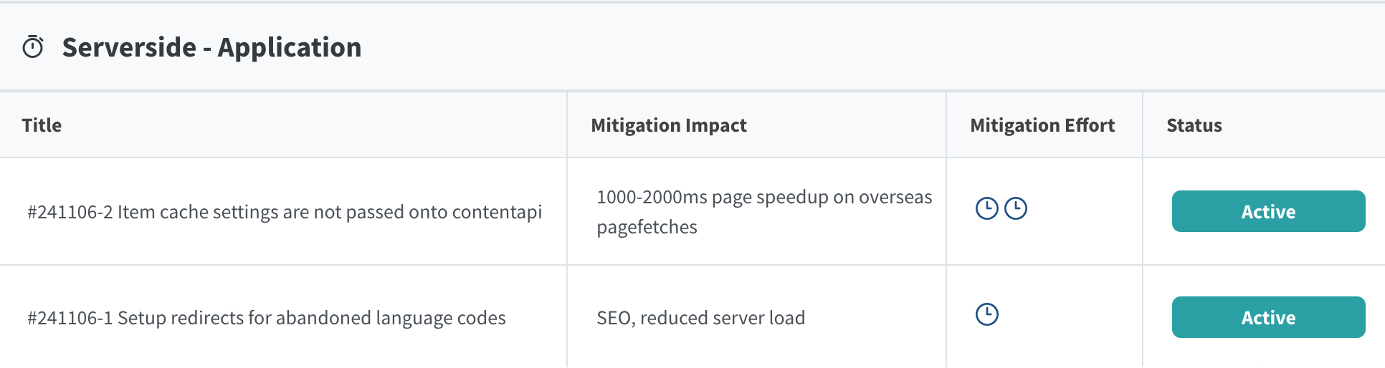The height and width of the screenshot is (368, 1385).
Task: Click the 1000-2000ms page speedup impact text
Action: pos(764,197)
